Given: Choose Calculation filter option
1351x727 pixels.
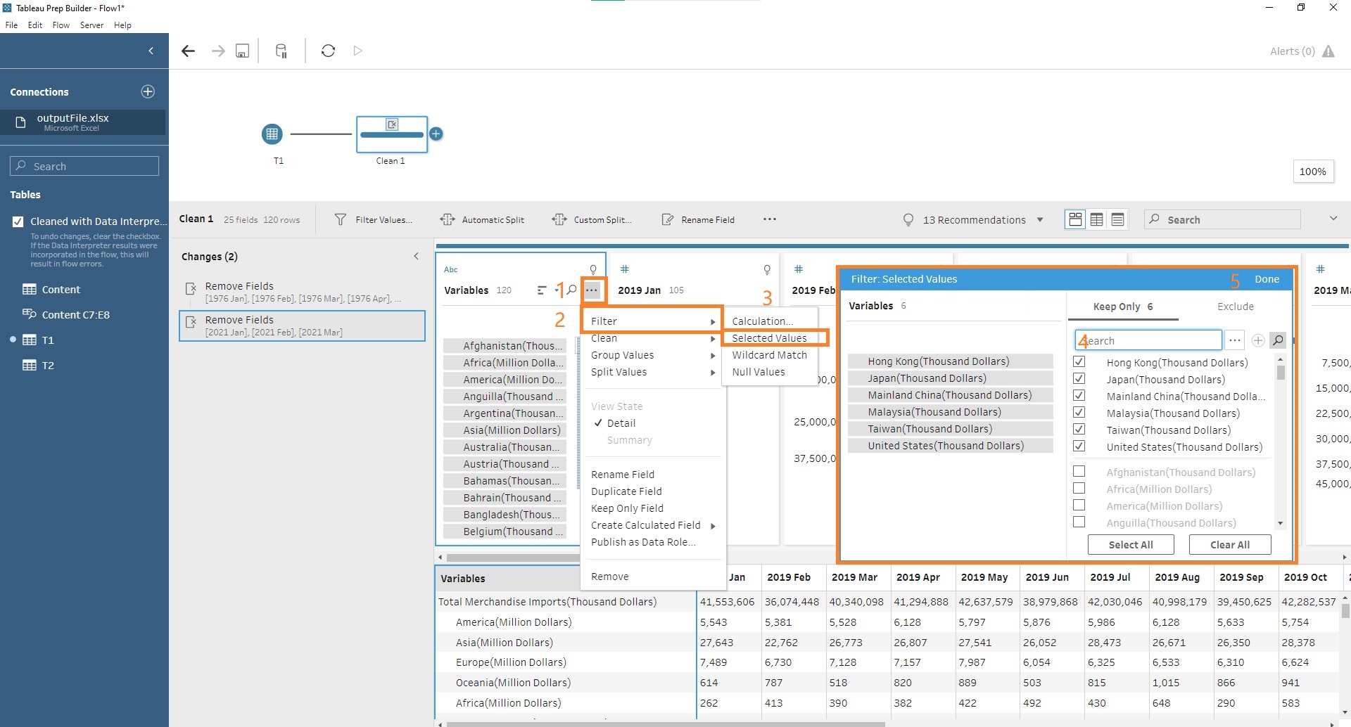Looking at the screenshot, I should click(x=762, y=321).
